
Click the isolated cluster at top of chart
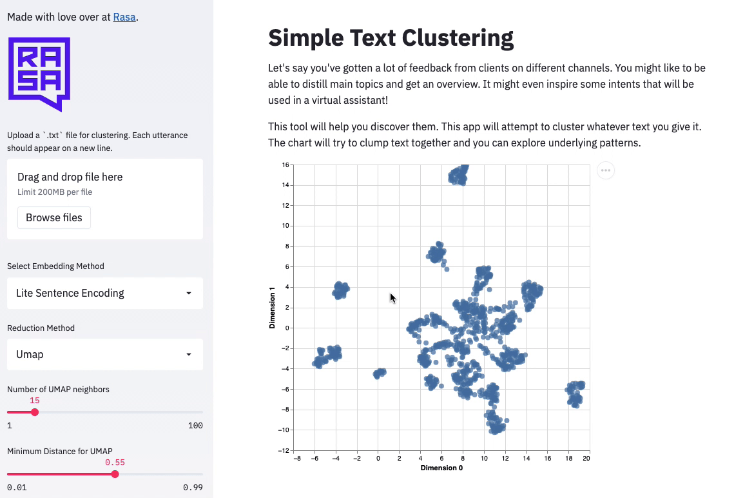tap(458, 175)
